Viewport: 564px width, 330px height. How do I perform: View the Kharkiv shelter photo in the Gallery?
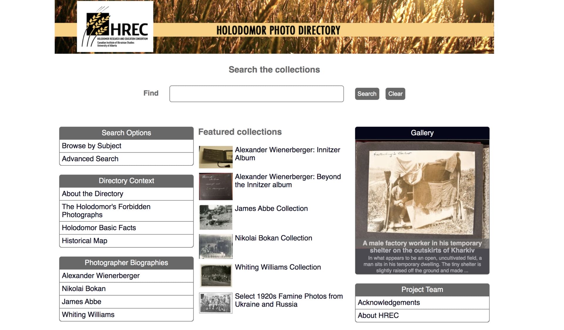coord(422,191)
